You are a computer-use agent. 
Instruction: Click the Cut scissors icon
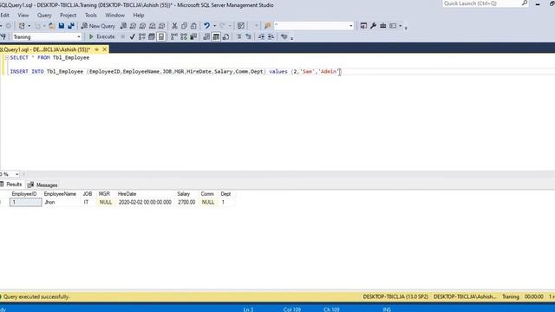click(x=174, y=26)
